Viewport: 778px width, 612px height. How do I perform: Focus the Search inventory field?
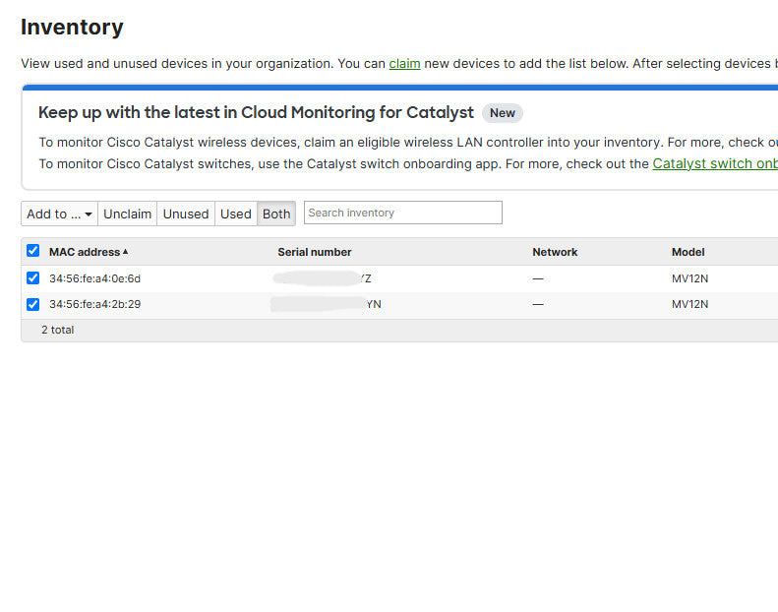(403, 213)
